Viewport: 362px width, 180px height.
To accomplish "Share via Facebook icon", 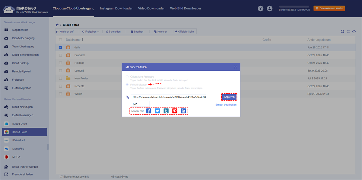I will tap(149, 111).
